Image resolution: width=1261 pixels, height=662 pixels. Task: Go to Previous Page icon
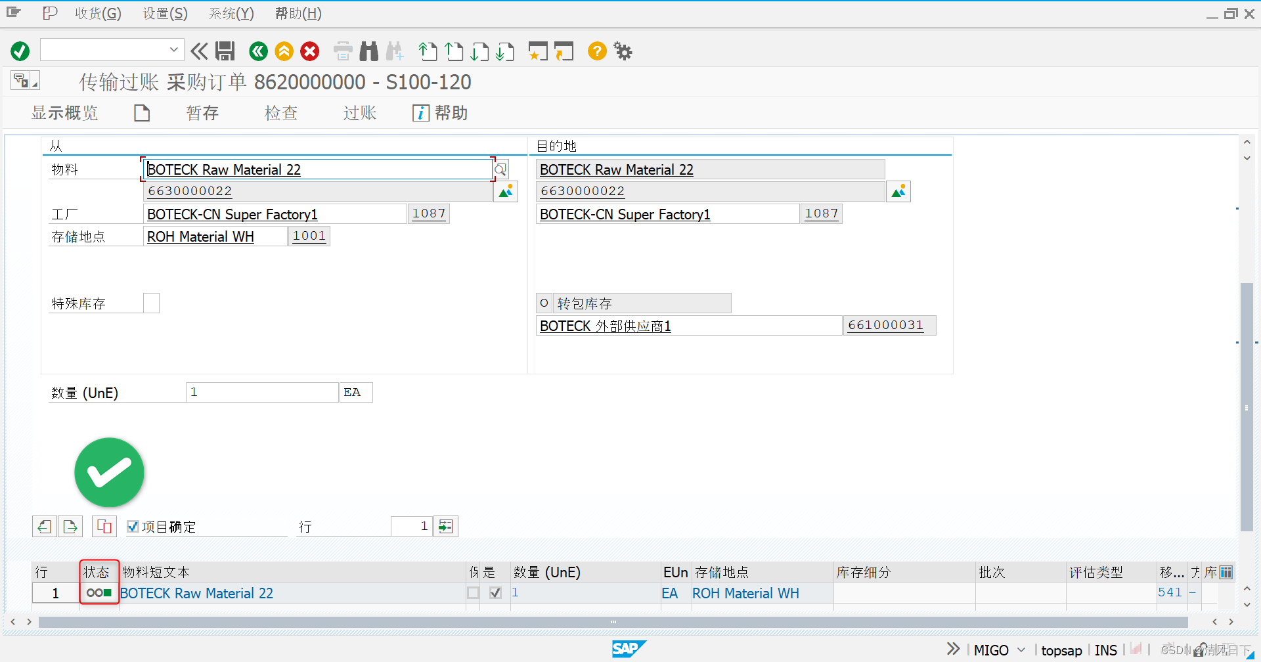point(454,51)
